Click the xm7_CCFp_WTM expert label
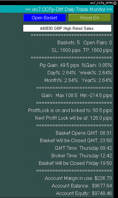Image resolution: width=118 pixels, height=198 pixels. tap(101, 3)
